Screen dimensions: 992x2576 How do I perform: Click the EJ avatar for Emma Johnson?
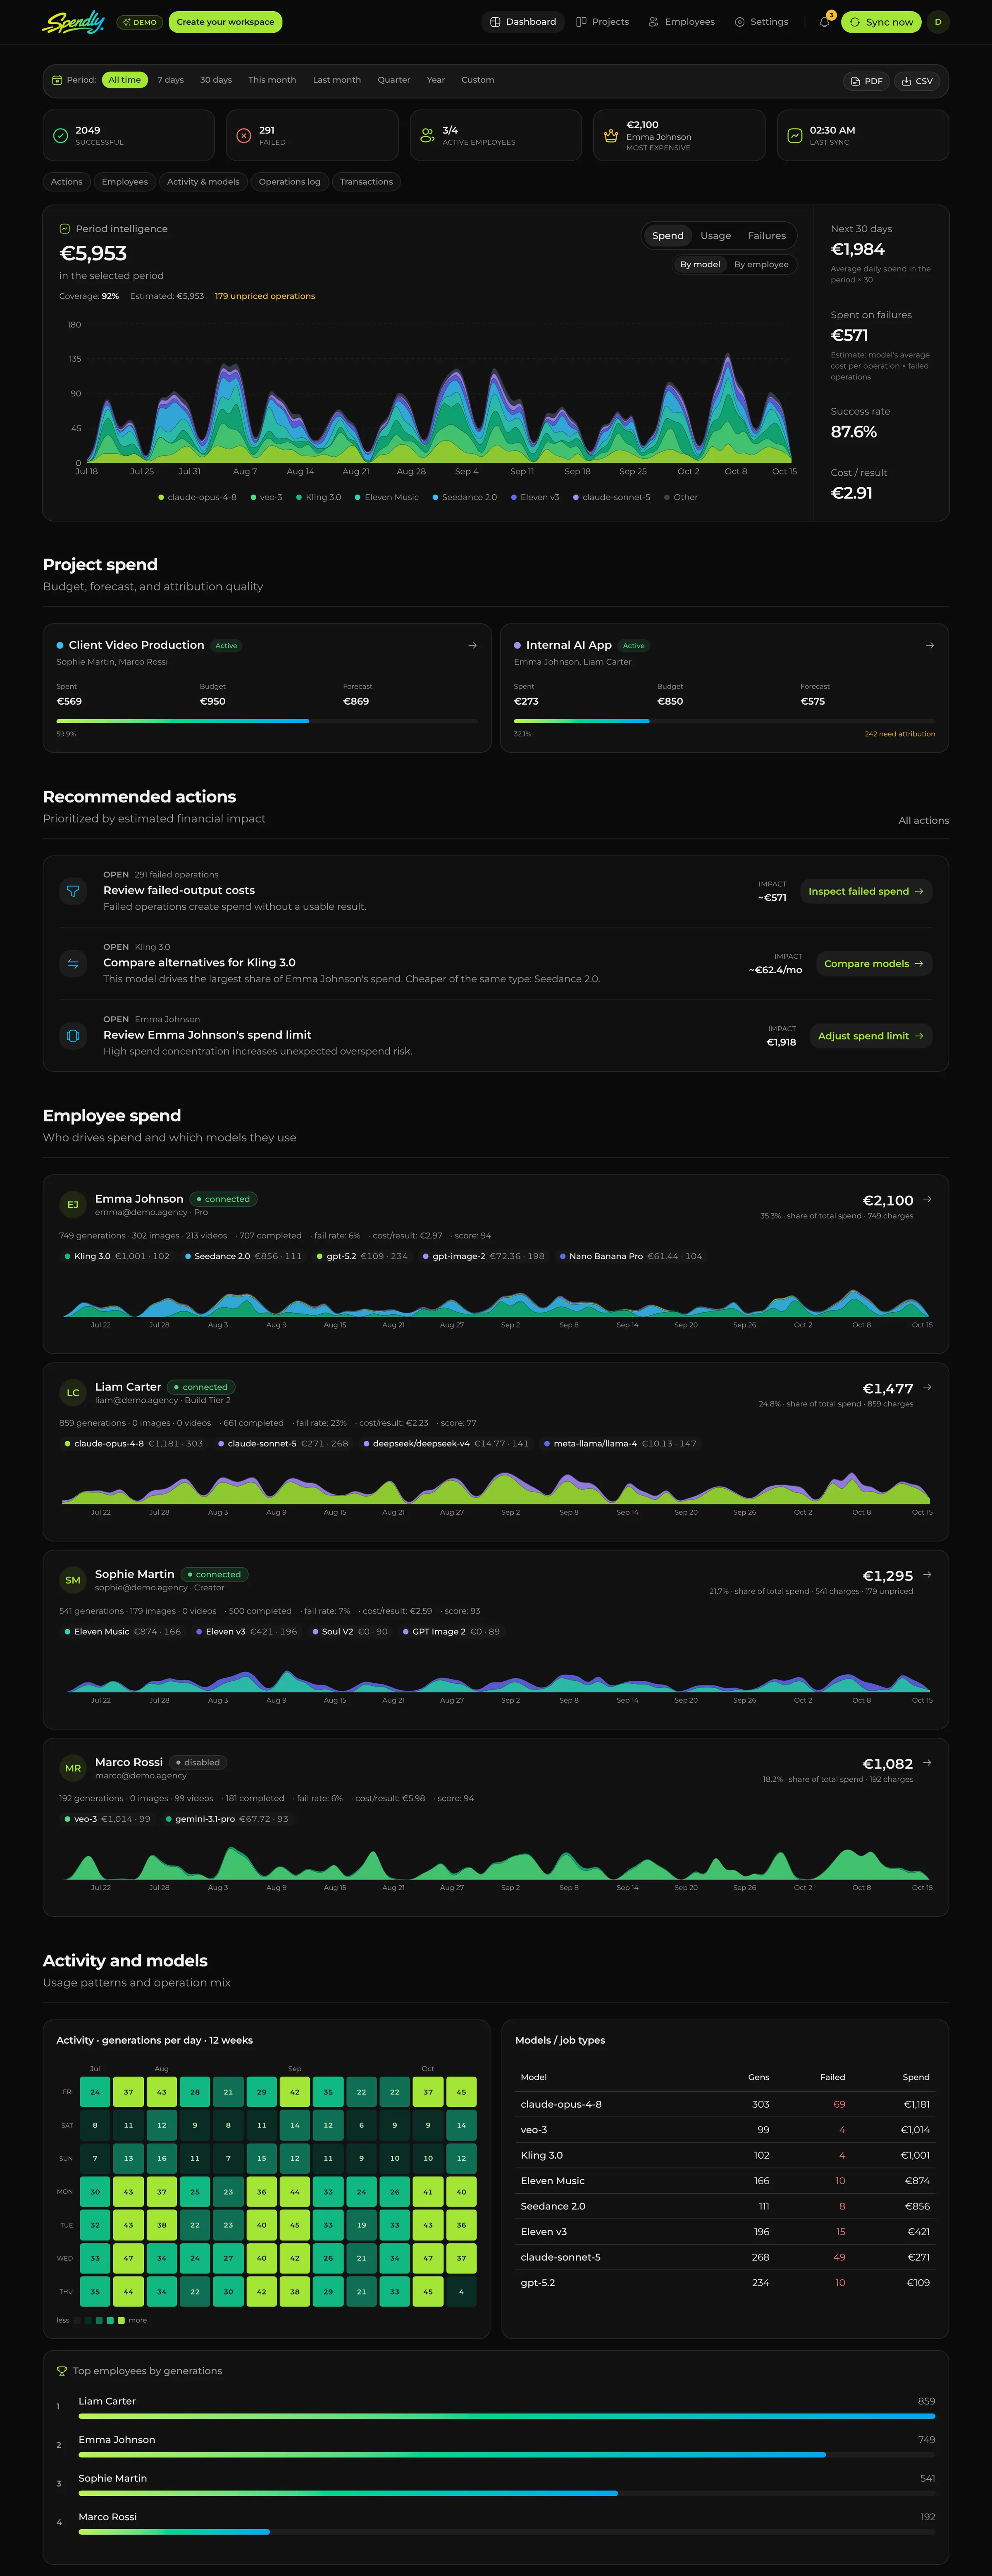click(73, 1205)
